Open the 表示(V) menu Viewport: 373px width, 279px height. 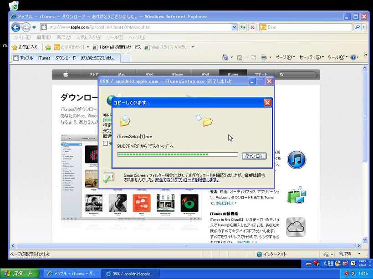click(63, 37)
